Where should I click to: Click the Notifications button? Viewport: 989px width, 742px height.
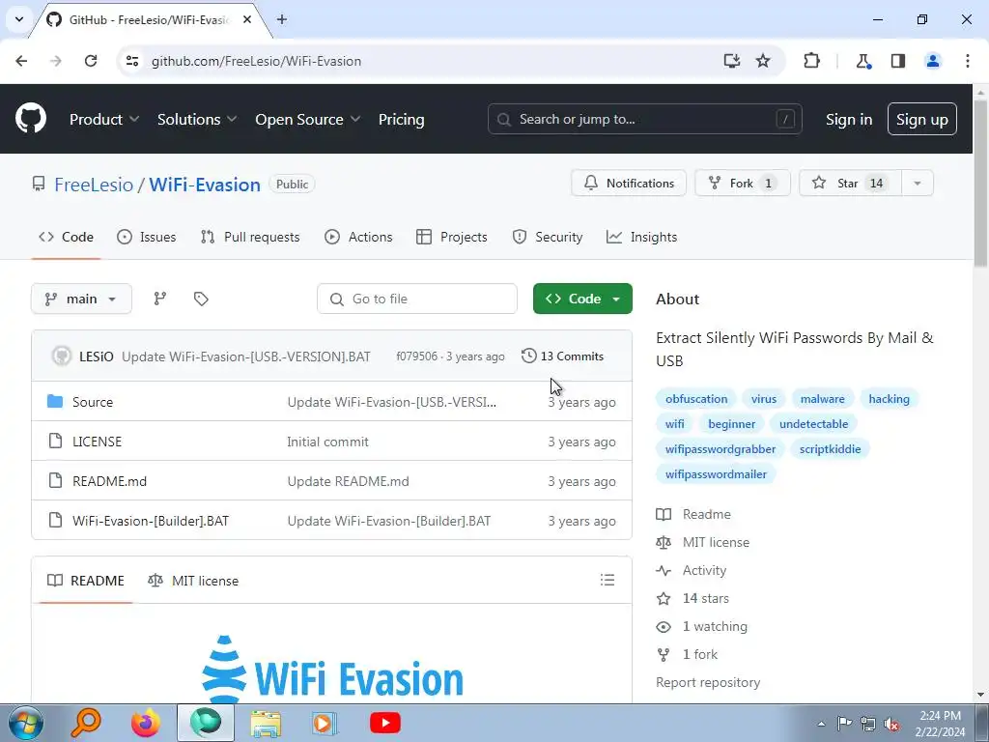coord(628,184)
